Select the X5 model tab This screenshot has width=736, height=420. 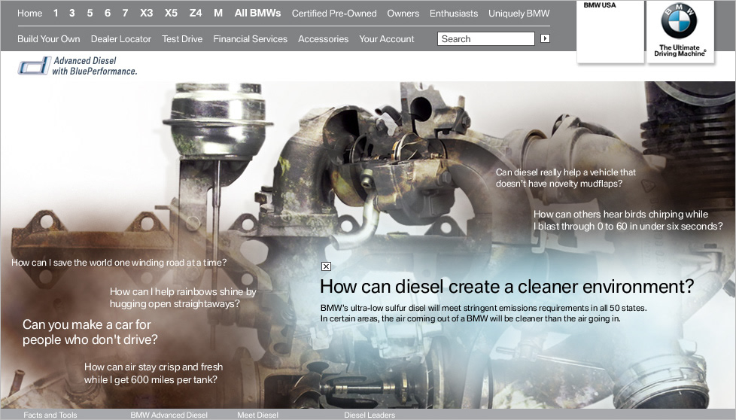(x=171, y=14)
